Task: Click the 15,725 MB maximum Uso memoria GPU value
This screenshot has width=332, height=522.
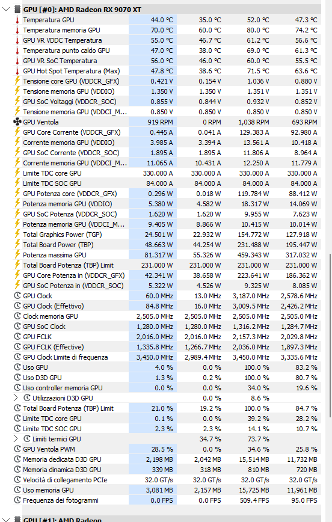Action: pyautogui.click(x=253, y=490)
